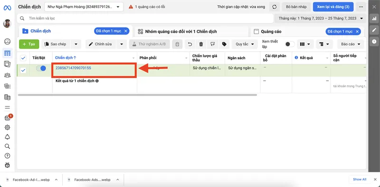Click Xem lại và đăng (3) button
This screenshot has height=187, width=380.
333,7
